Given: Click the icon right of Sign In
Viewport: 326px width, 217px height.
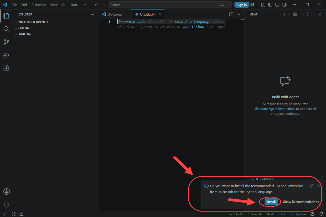Looking at the screenshot, I should (252, 5).
